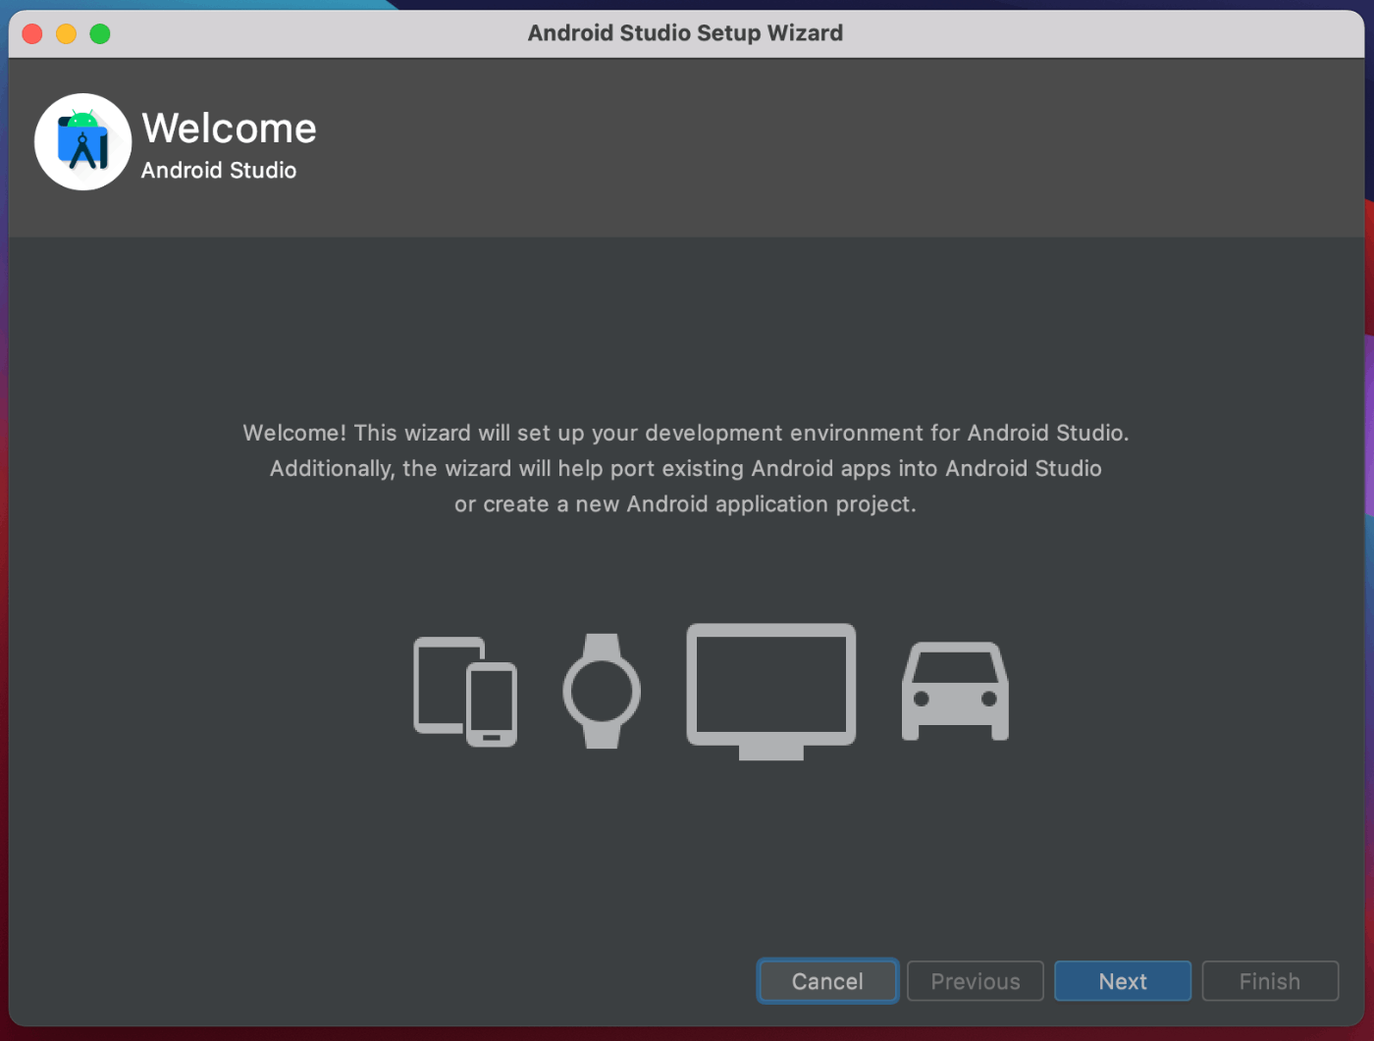The width and height of the screenshot is (1374, 1041).
Task: Minimize the window with yellow button
Action: [66, 34]
